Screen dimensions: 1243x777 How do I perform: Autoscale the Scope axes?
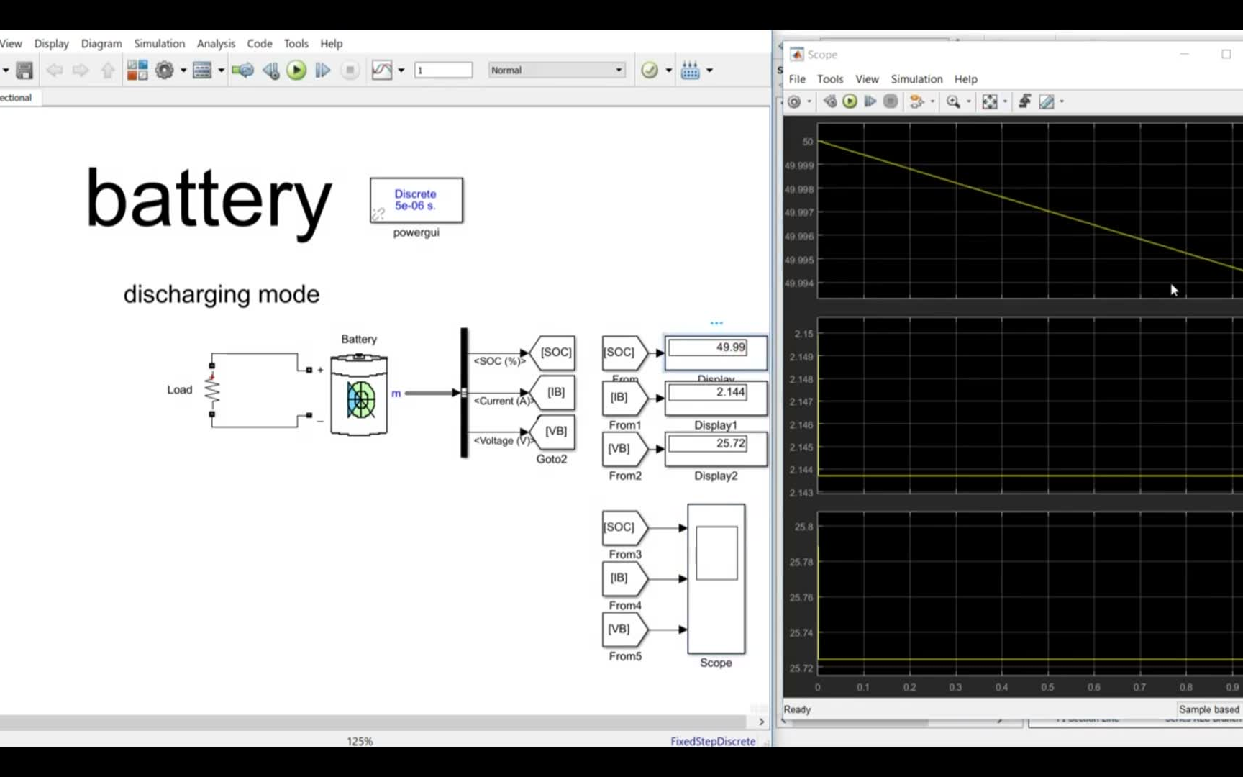(990, 101)
